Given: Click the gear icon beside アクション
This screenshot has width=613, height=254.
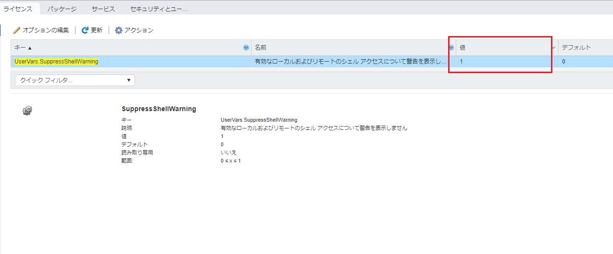Looking at the screenshot, I should pos(119,30).
